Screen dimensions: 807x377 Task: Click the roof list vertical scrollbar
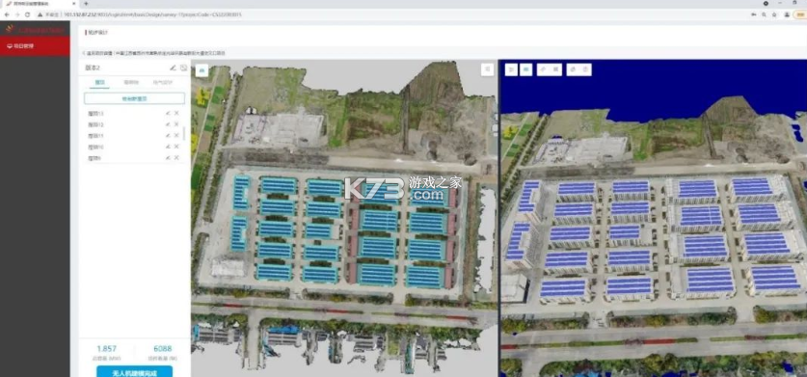(x=184, y=133)
